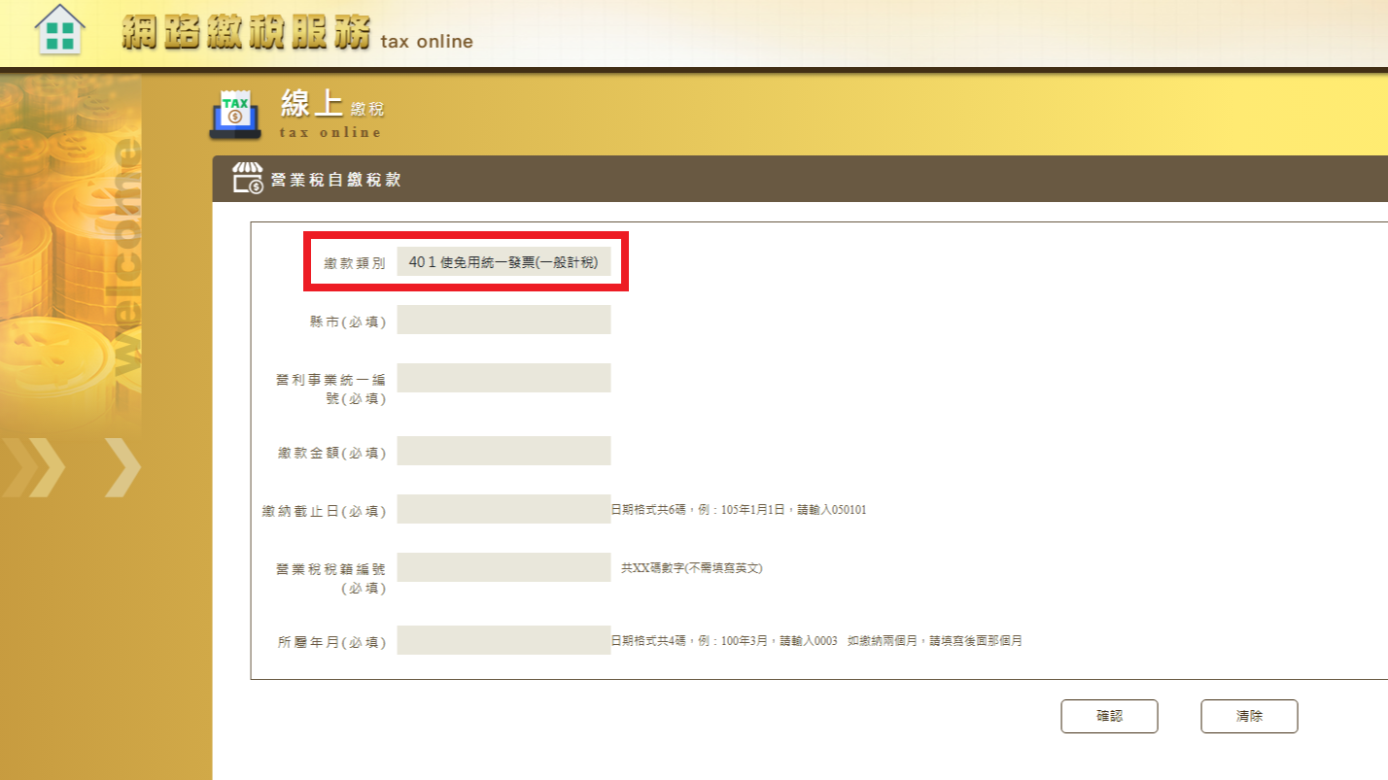Focus the 所屬年月 input field
Image resolution: width=1388 pixels, height=780 pixels.
click(x=503, y=640)
